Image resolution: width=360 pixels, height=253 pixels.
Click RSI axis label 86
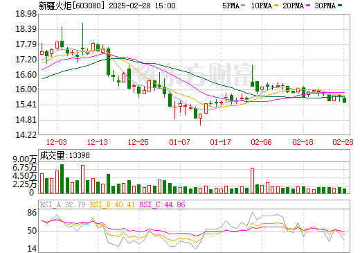(32, 213)
